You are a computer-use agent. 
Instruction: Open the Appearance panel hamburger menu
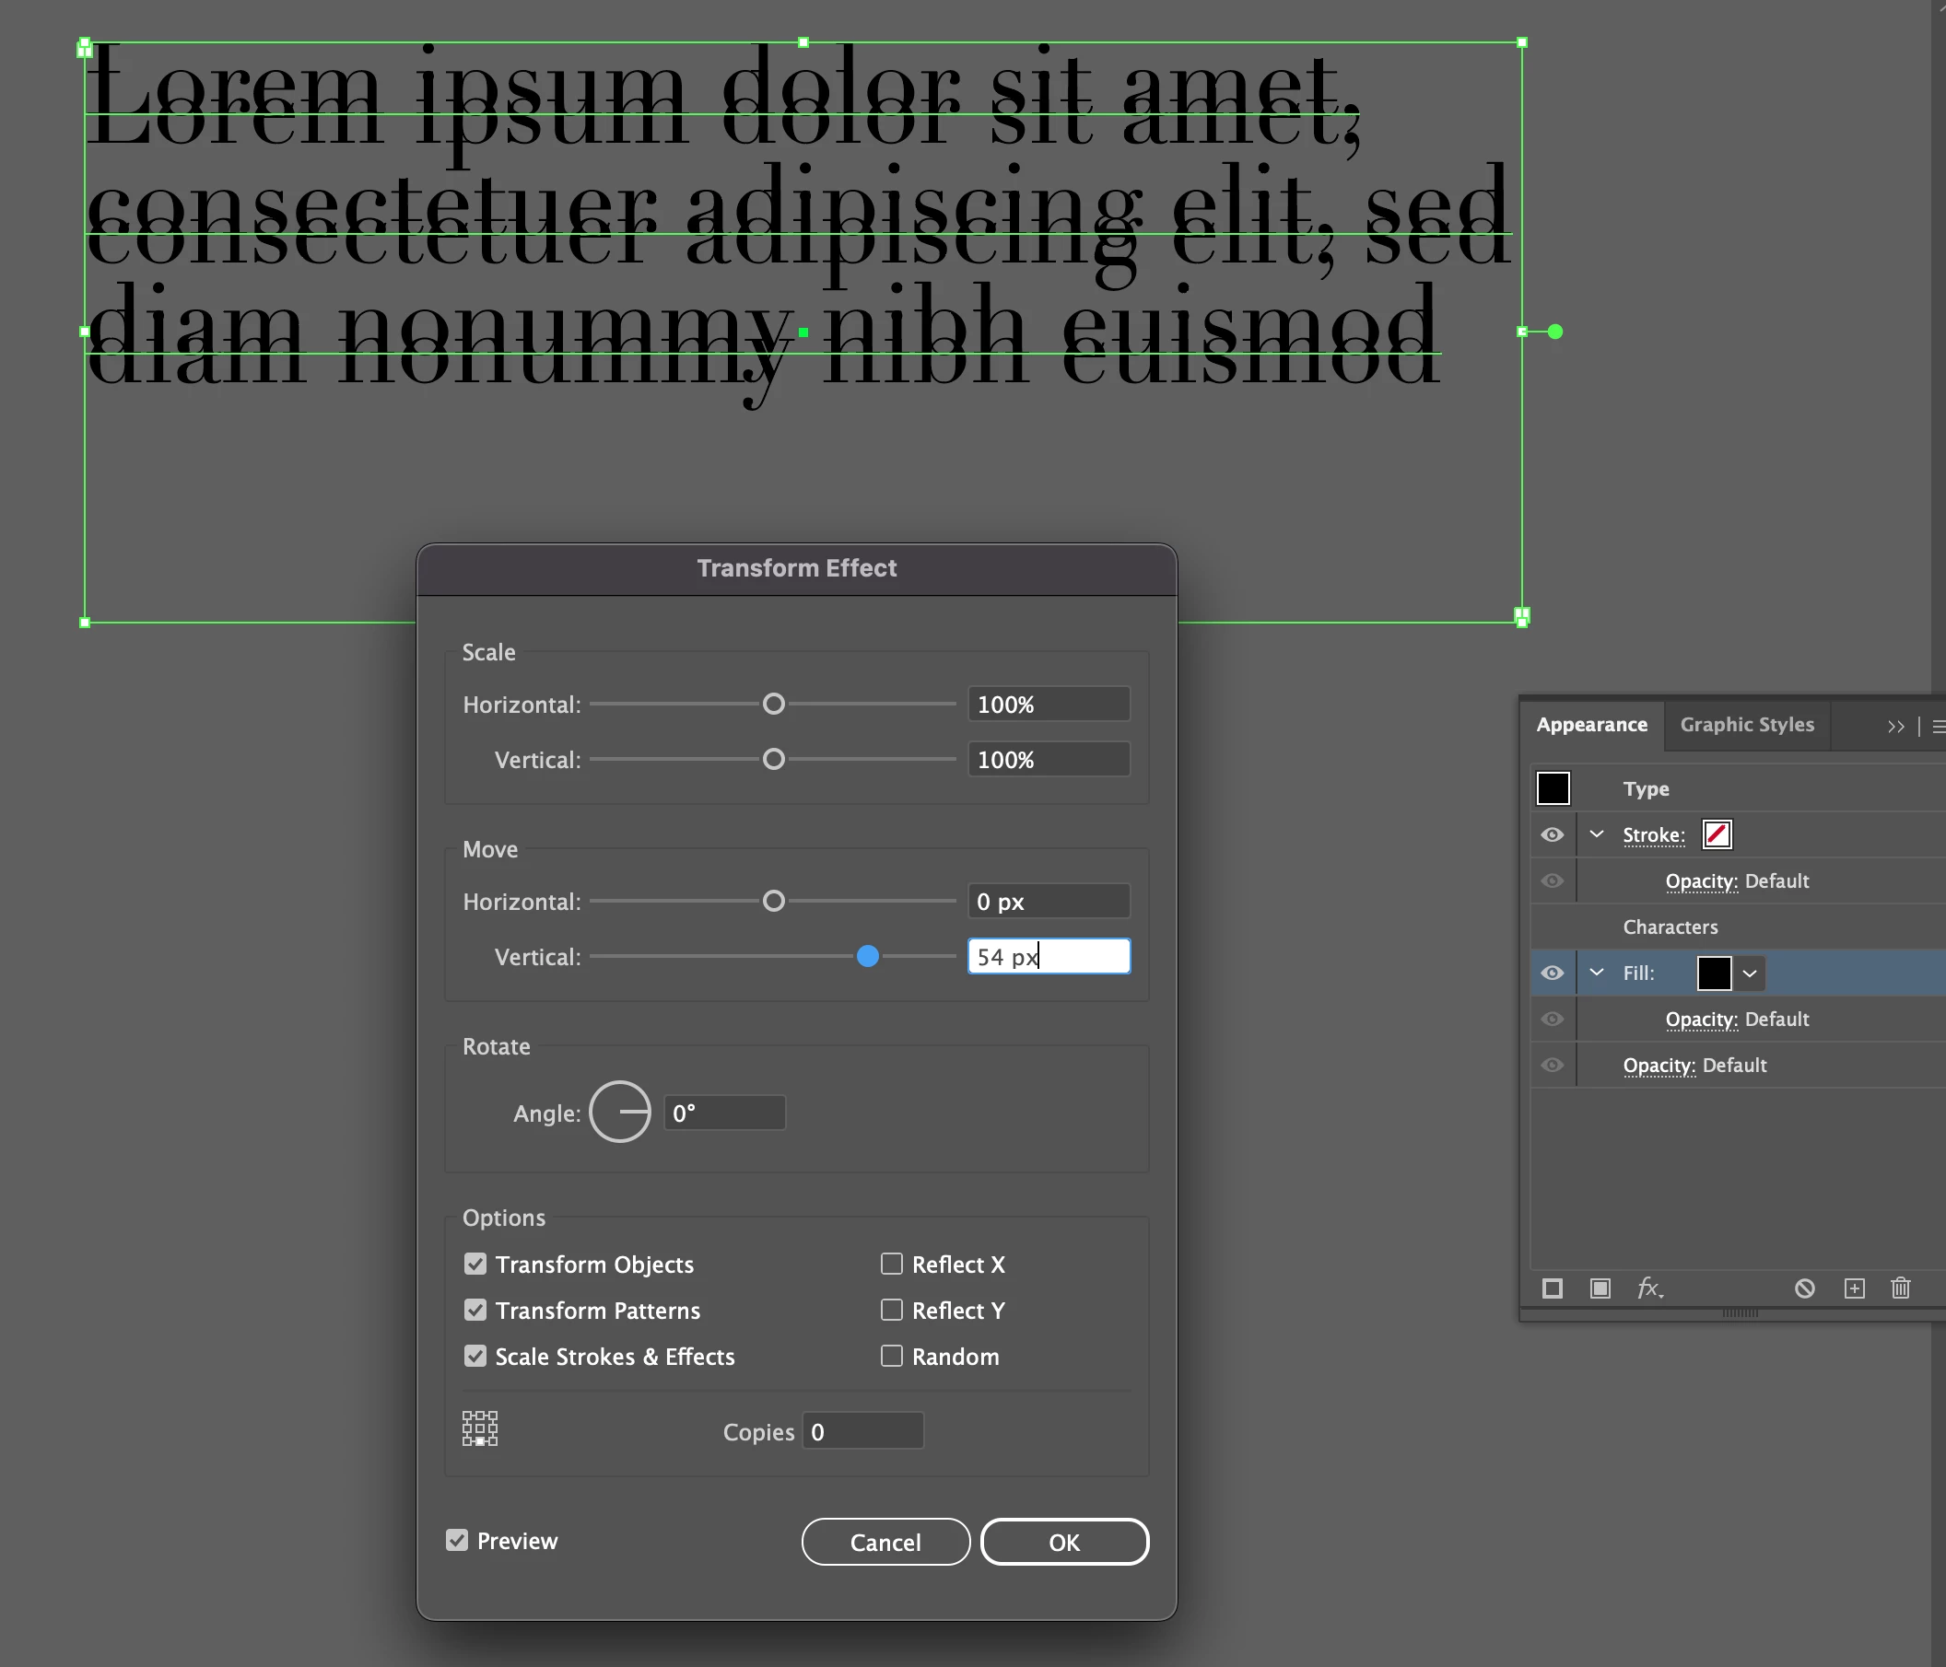click(x=1938, y=727)
